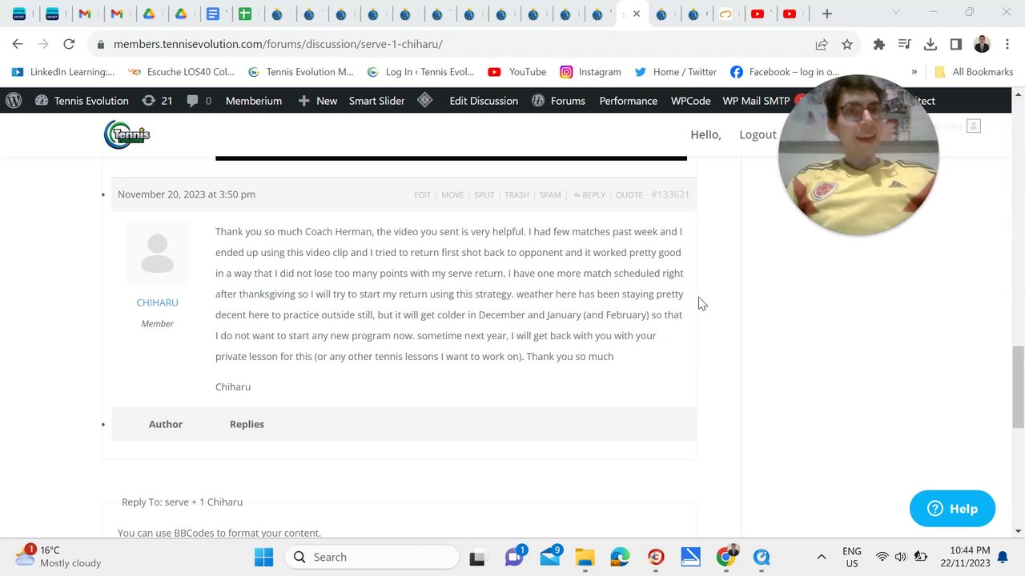Screen dimensions: 1025x576
Task: Open Chrome media control icon
Action: [x=904, y=44]
